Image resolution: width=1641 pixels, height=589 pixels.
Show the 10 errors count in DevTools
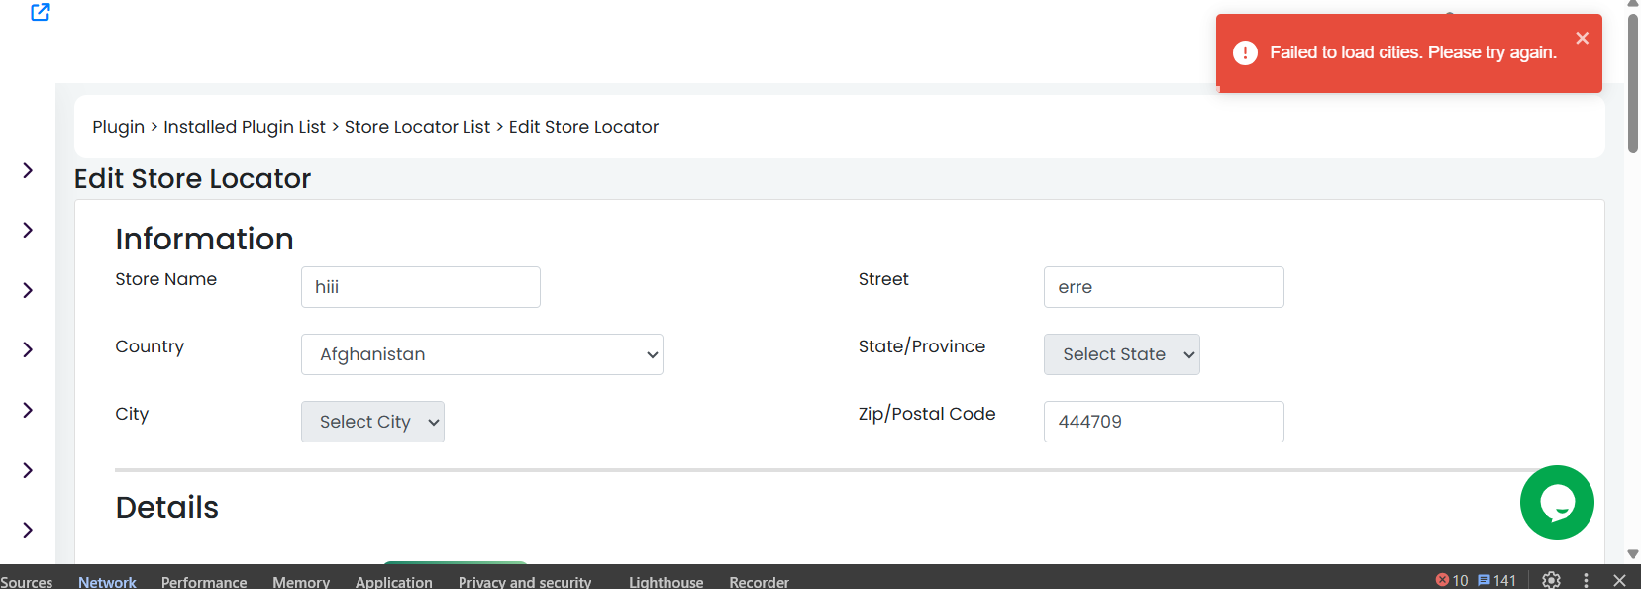click(x=1452, y=580)
